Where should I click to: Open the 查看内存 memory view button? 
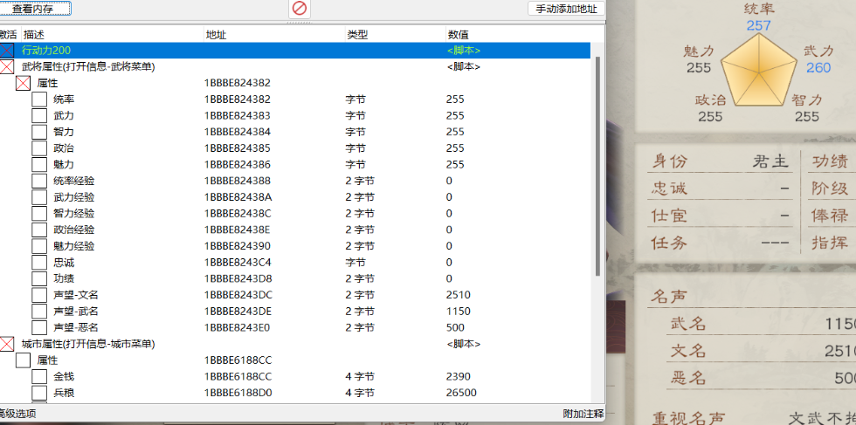pyautogui.click(x=35, y=9)
